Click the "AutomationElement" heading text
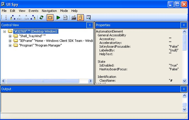This screenshot has height=120, width=189. point(110,31)
